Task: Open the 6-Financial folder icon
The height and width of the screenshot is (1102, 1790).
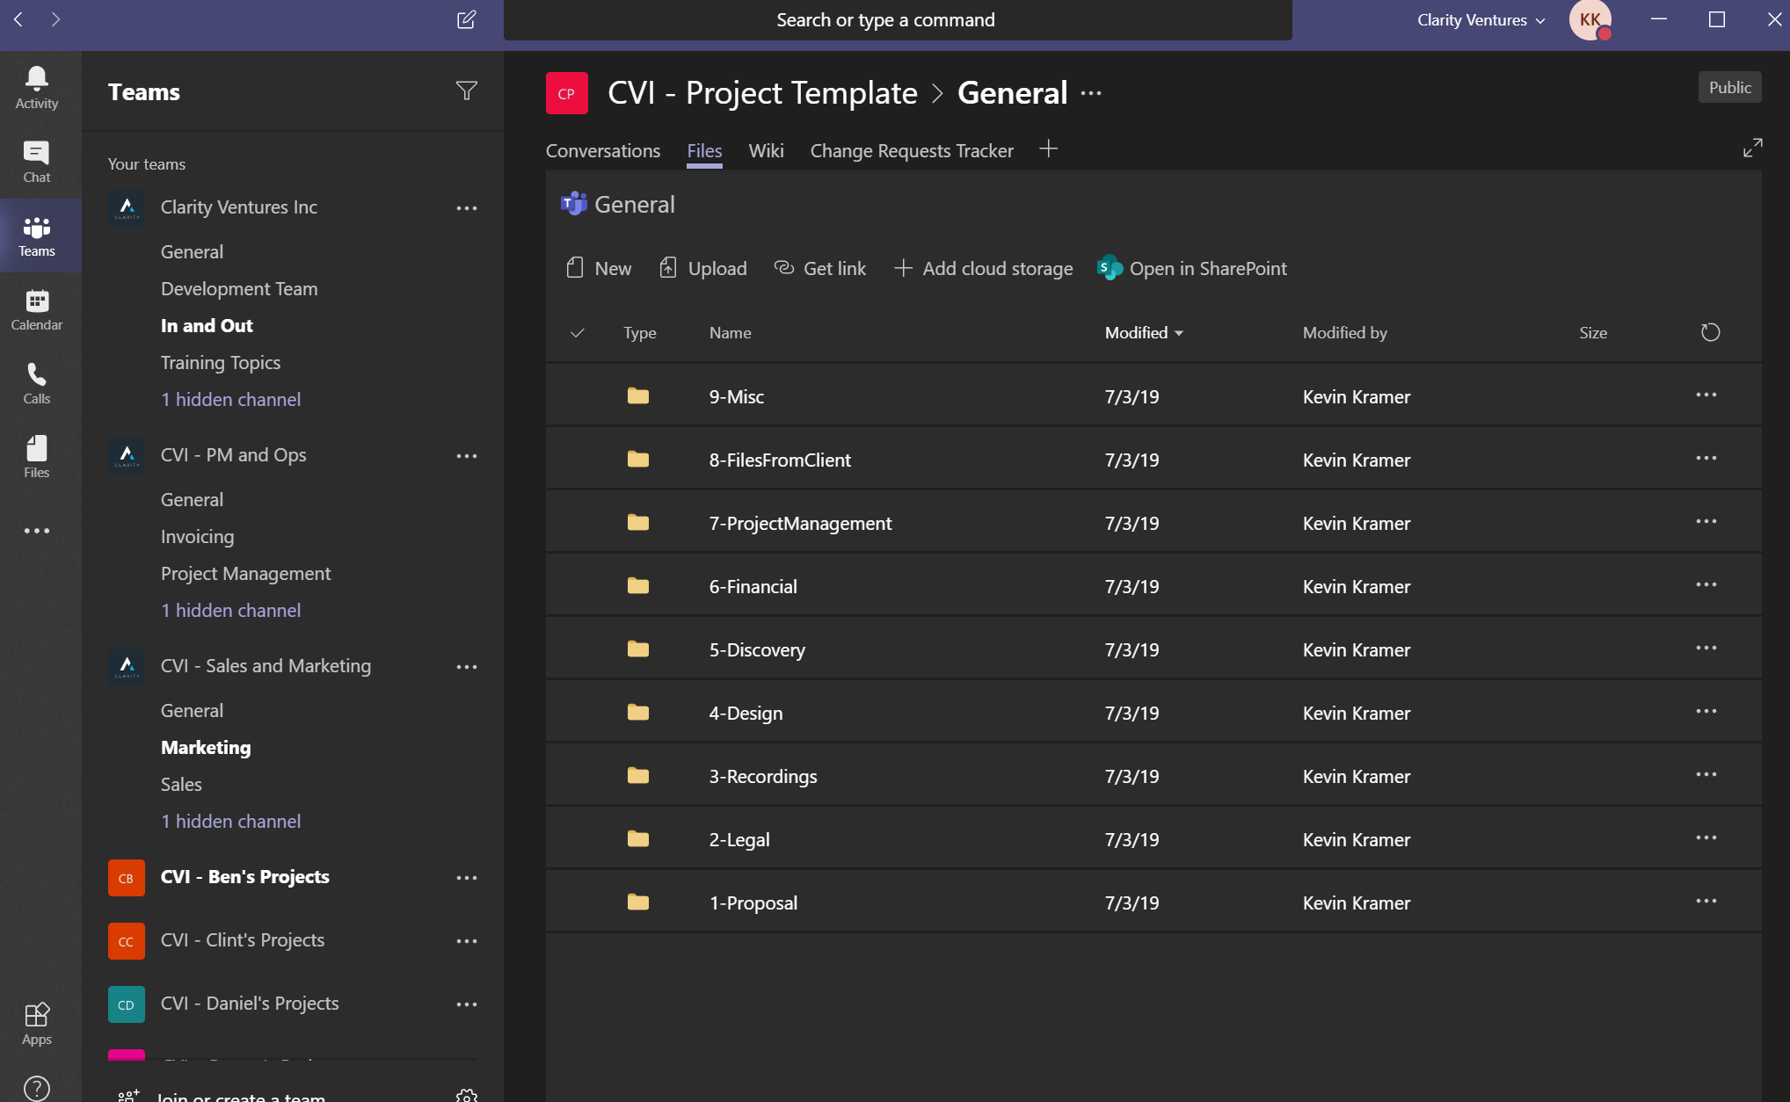Action: click(638, 586)
